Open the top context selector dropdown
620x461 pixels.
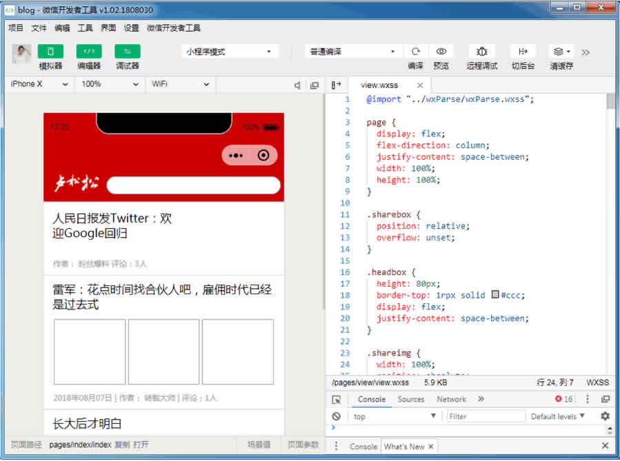tap(394, 416)
